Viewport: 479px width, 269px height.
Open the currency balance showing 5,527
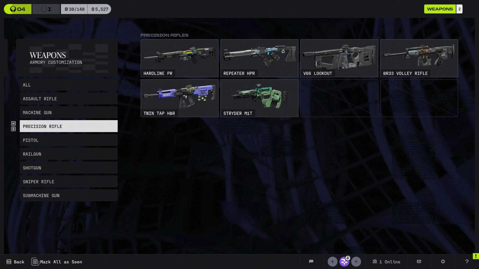(99, 9)
